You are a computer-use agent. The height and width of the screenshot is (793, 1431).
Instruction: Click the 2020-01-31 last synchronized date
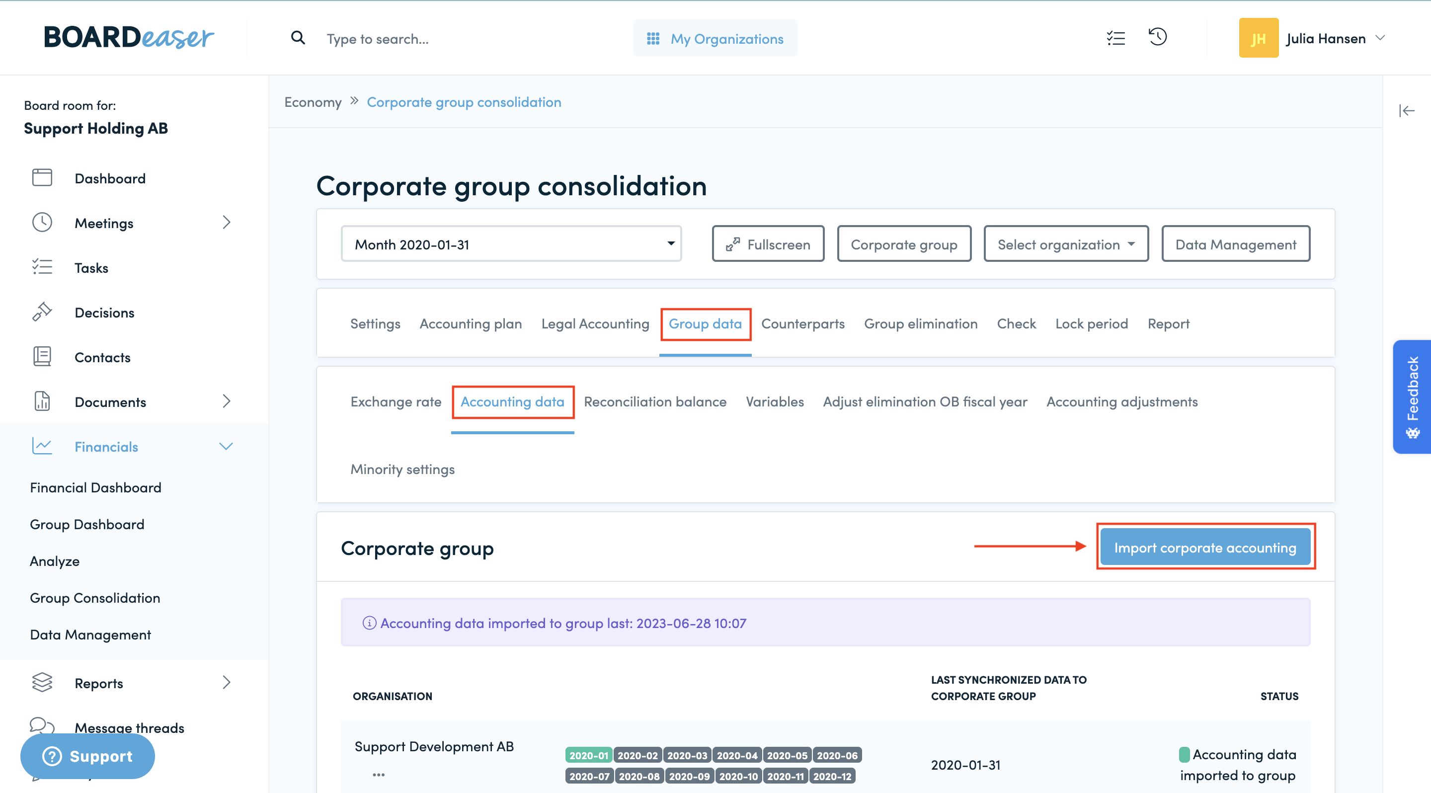click(965, 765)
